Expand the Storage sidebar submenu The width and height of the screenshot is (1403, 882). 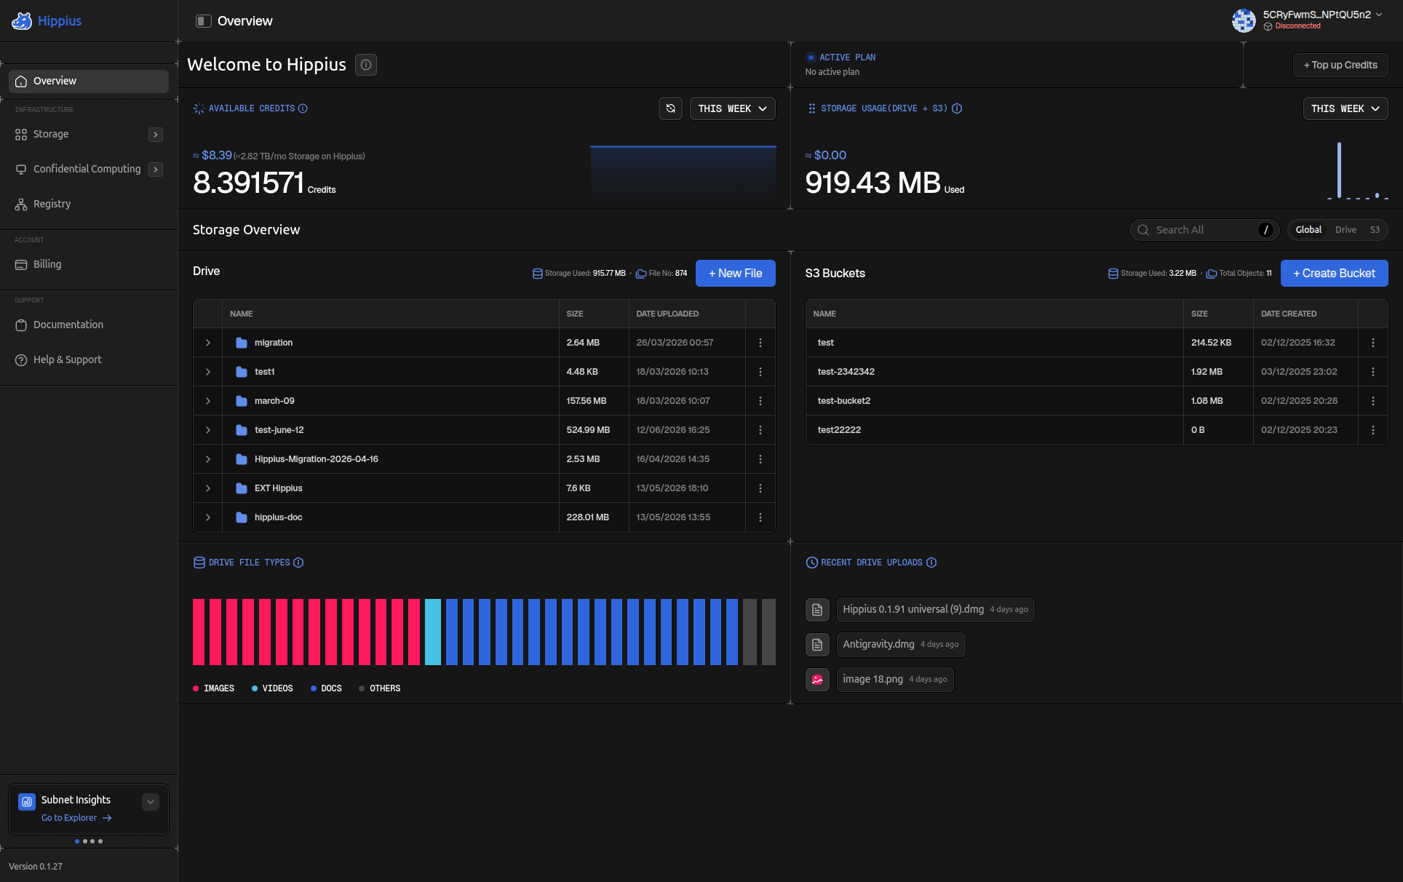pos(156,135)
